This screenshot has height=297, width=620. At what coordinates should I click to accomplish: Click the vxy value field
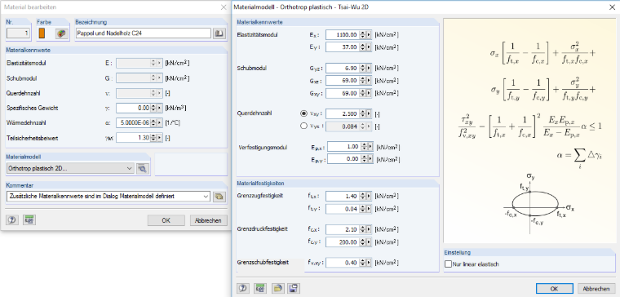point(343,114)
